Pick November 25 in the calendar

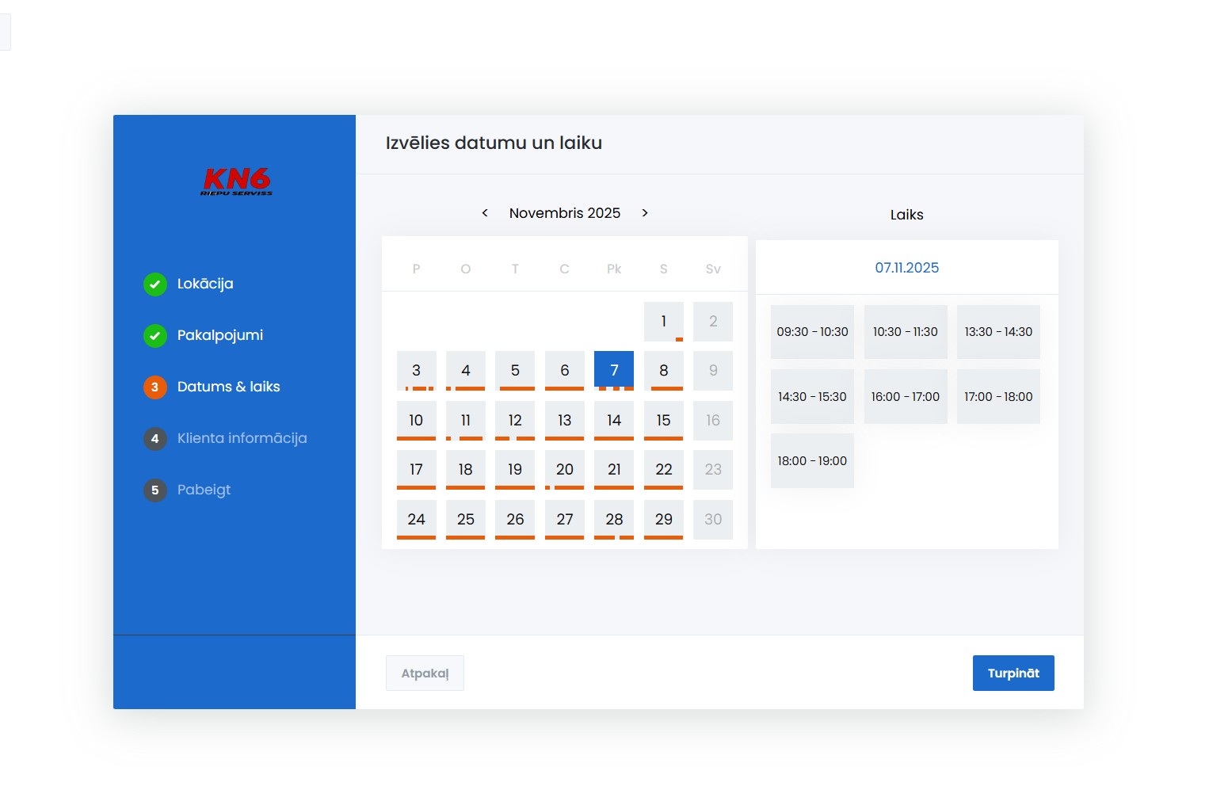[466, 519]
